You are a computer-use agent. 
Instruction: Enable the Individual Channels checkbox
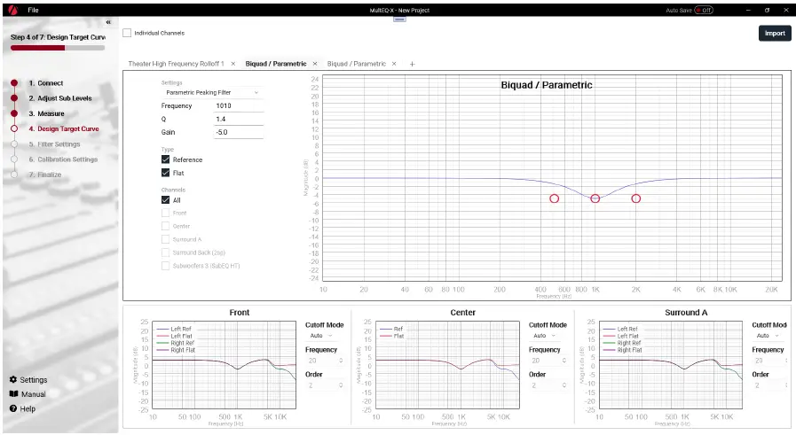[127, 33]
